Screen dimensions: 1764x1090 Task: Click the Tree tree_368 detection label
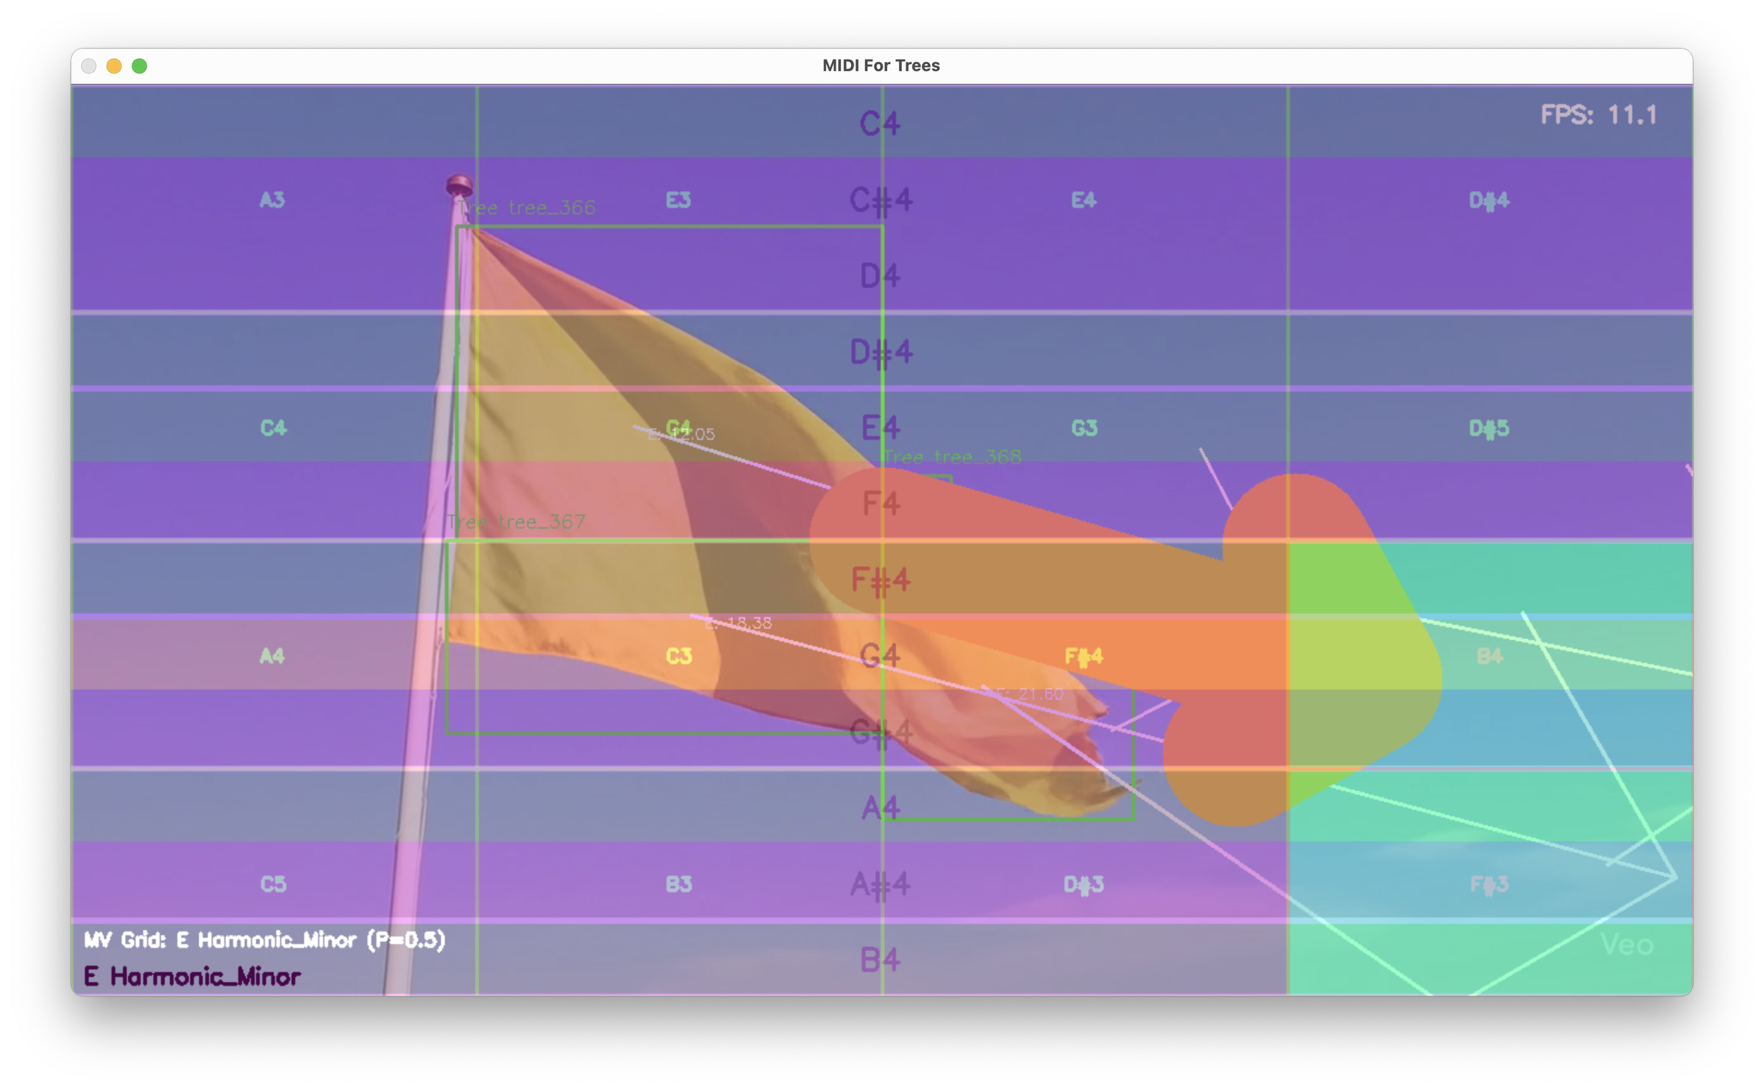pos(952,457)
